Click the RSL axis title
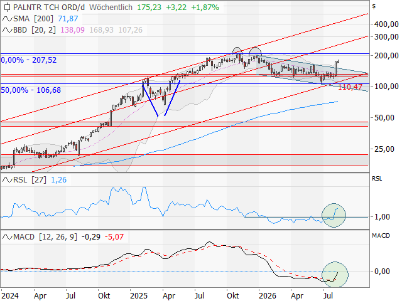The width and height of the screenshot is (402, 301). [377, 179]
